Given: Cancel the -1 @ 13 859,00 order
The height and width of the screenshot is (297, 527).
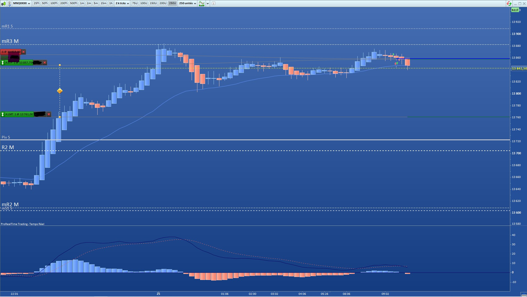Looking at the screenshot, I should (24, 52).
